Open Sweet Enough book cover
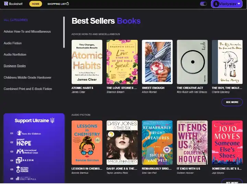Viewport: 247px width, 184px height. pos(157,62)
